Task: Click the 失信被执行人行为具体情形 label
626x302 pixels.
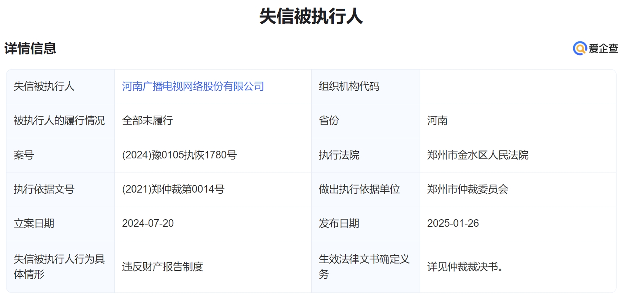Action: (59, 267)
